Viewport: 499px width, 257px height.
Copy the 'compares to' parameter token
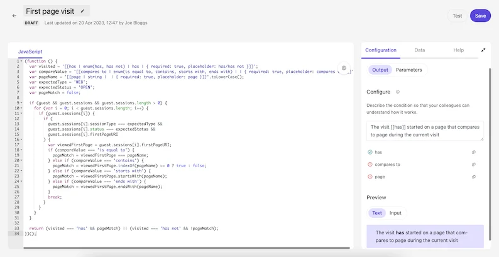click(473, 165)
